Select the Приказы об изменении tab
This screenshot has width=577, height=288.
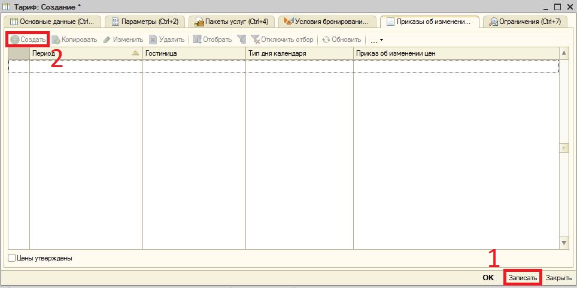tap(429, 22)
